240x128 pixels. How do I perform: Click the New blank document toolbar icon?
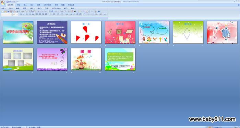pyautogui.click(x=2, y=11)
